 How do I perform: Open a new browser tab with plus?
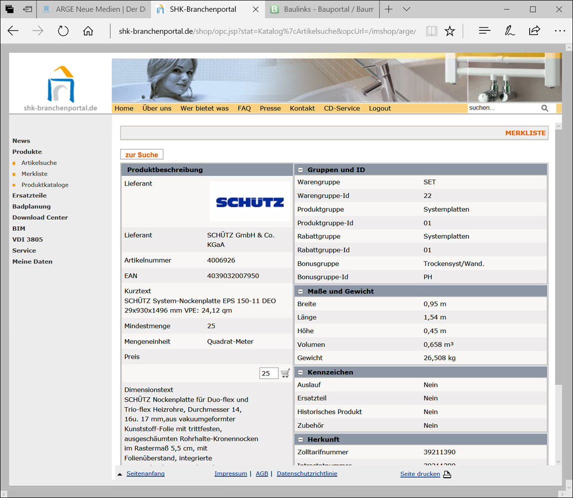pyautogui.click(x=389, y=9)
